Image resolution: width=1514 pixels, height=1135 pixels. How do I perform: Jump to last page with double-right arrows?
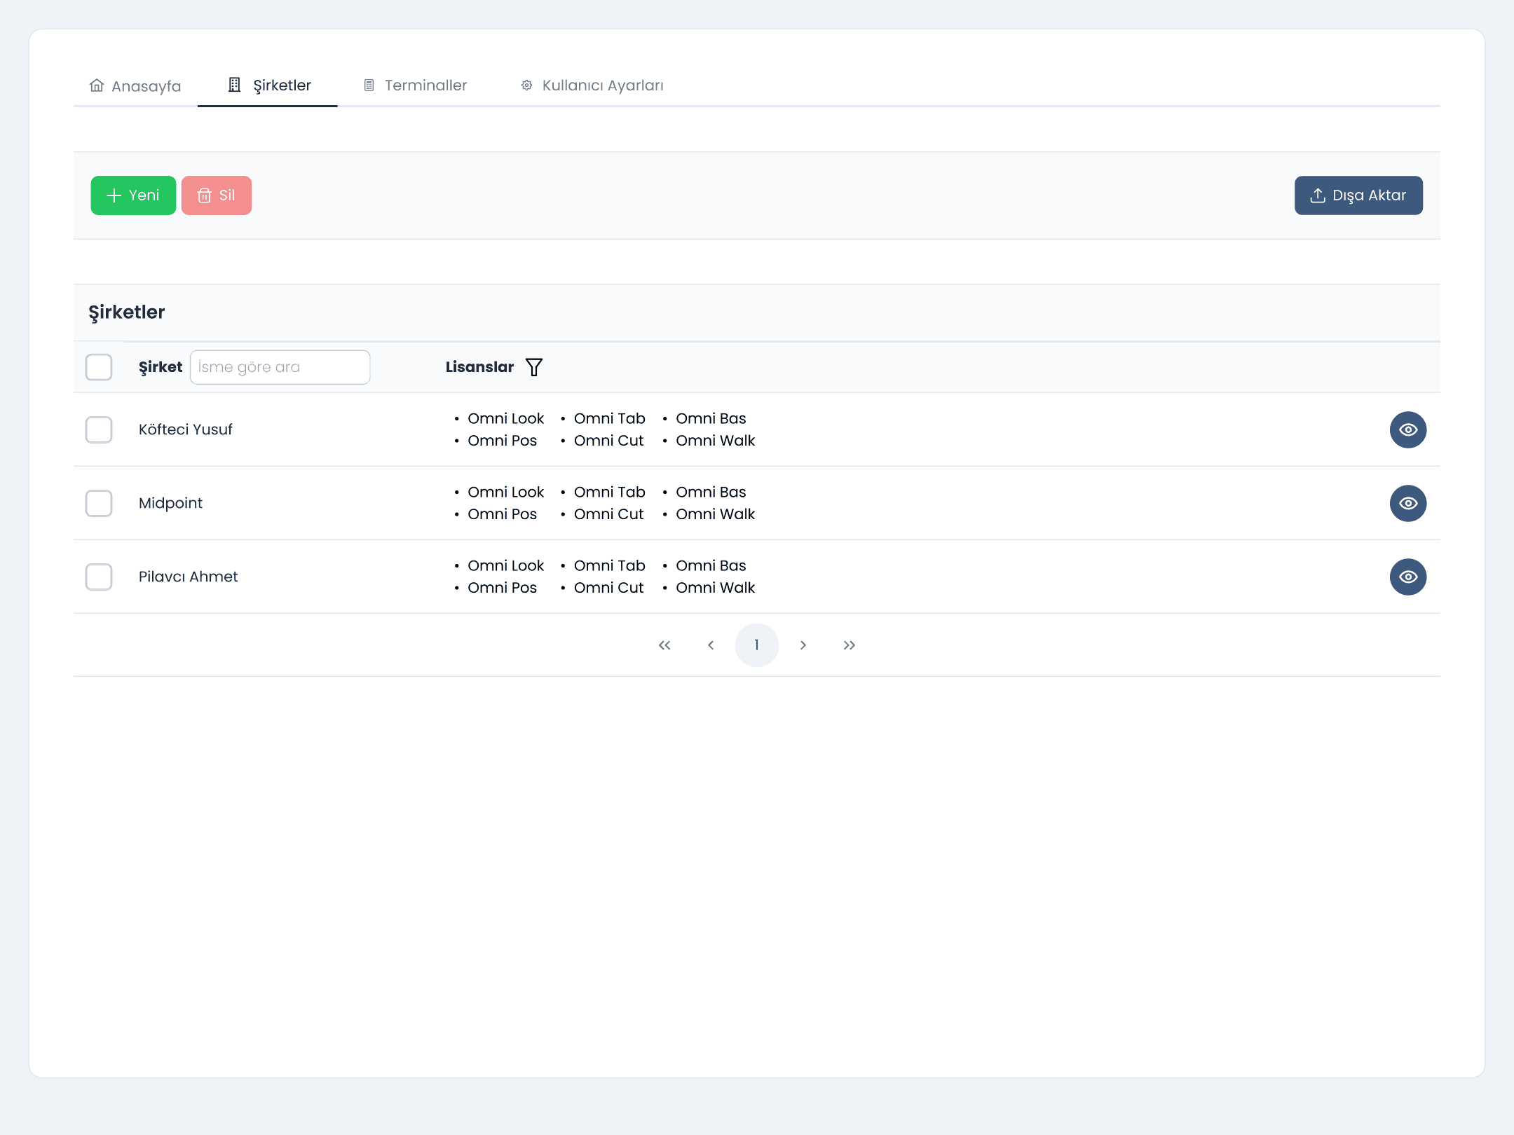pyautogui.click(x=850, y=645)
